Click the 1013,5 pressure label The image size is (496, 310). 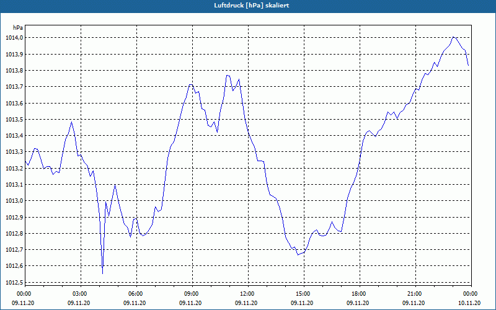[x=14, y=119]
